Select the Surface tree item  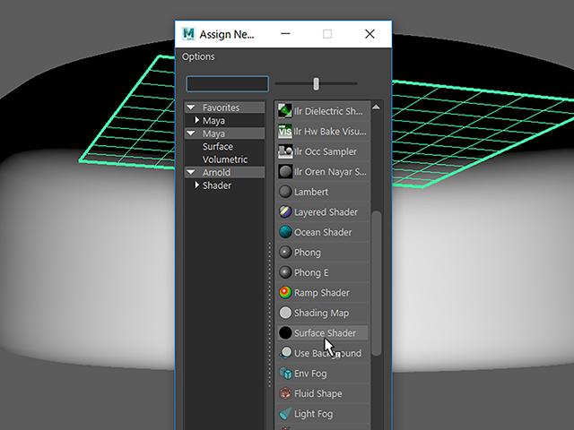tap(217, 146)
